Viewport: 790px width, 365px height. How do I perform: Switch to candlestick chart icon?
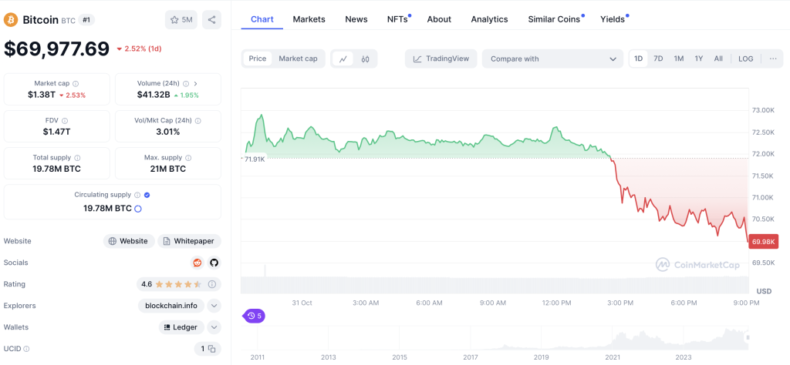pos(365,59)
